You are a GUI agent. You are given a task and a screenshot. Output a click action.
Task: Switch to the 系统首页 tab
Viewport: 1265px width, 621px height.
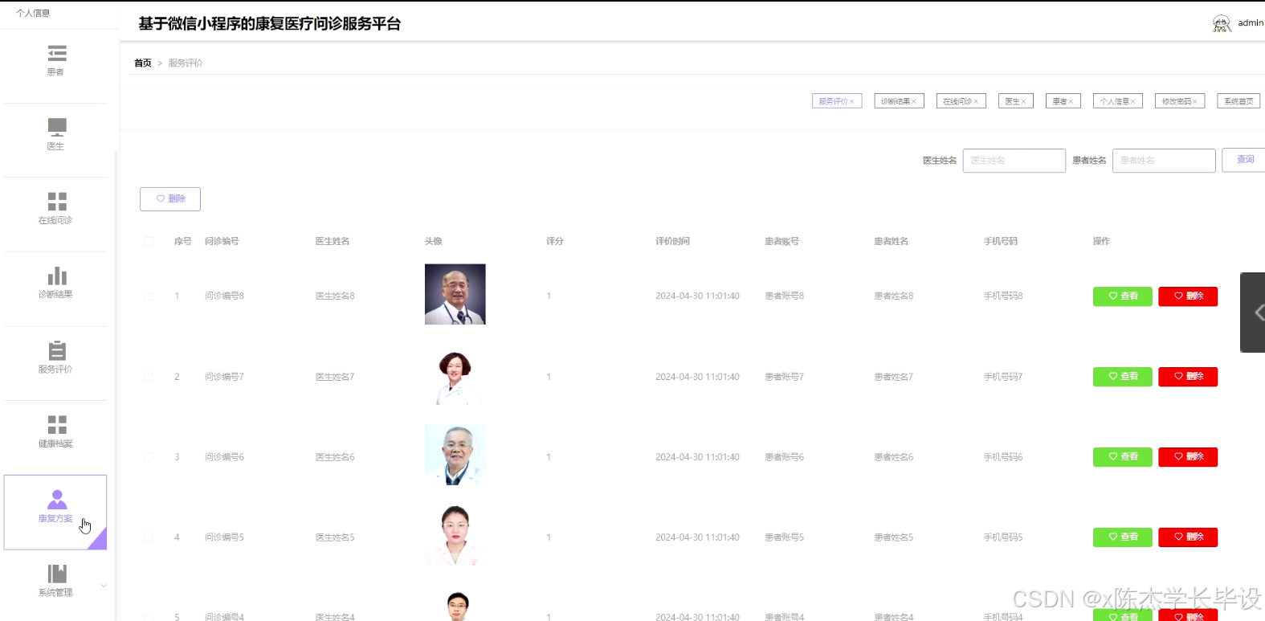(x=1238, y=101)
